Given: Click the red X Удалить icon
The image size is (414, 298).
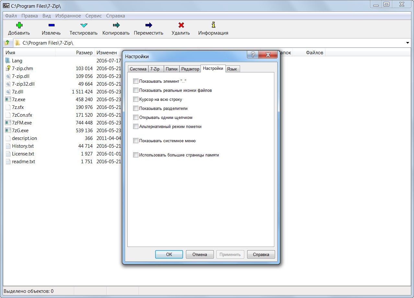Looking at the screenshot, I should pyautogui.click(x=181, y=25).
